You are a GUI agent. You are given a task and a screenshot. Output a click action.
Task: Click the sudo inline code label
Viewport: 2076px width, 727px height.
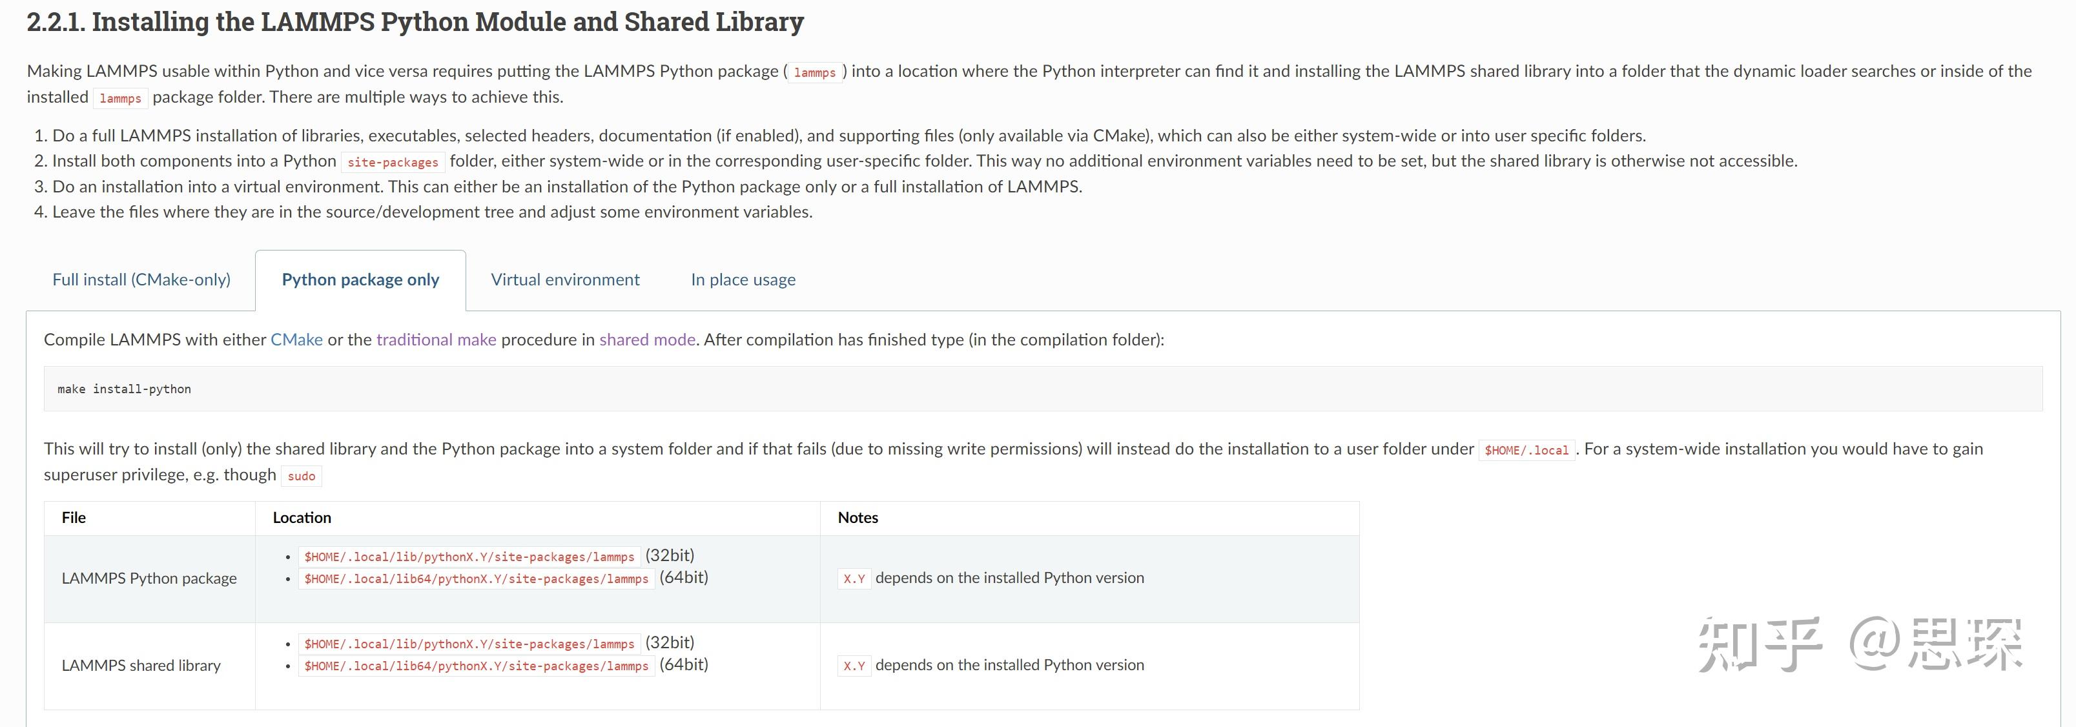pos(302,476)
